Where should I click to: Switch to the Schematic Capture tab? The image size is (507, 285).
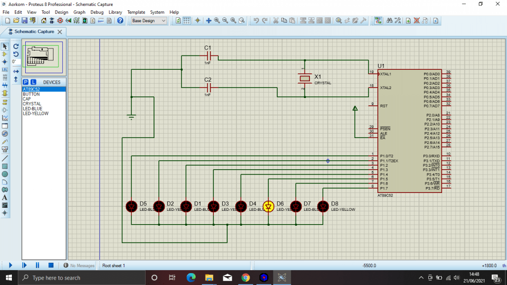click(34, 32)
